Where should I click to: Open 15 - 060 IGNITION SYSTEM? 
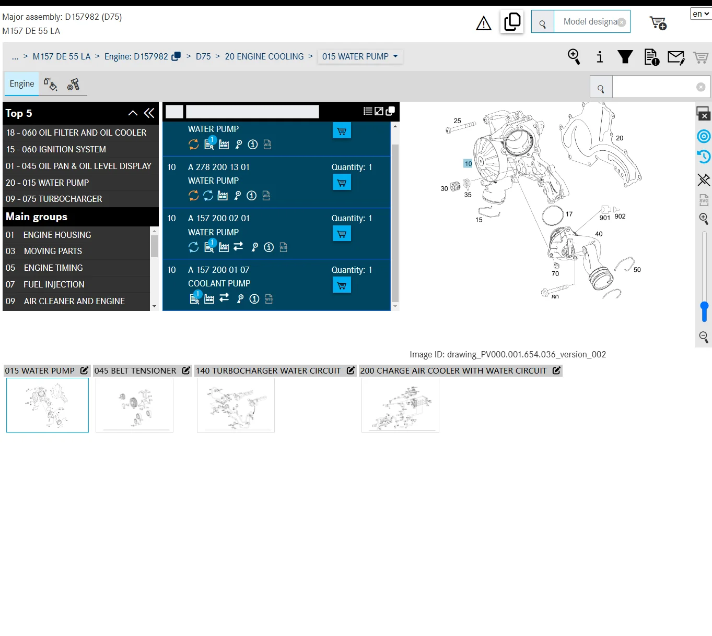pos(80,149)
